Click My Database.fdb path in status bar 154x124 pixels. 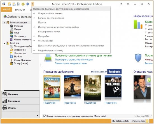point(128,121)
